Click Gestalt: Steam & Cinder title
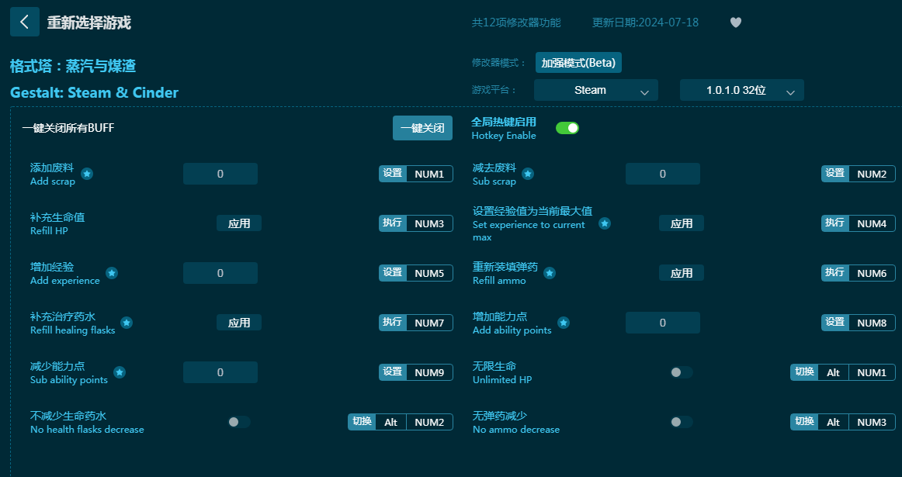Screen dimensions: 902x477 coord(95,92)
